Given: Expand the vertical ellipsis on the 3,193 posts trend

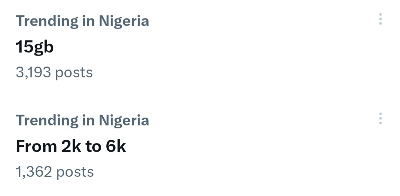Looking at the screenshot, I should tap(380, 19).
